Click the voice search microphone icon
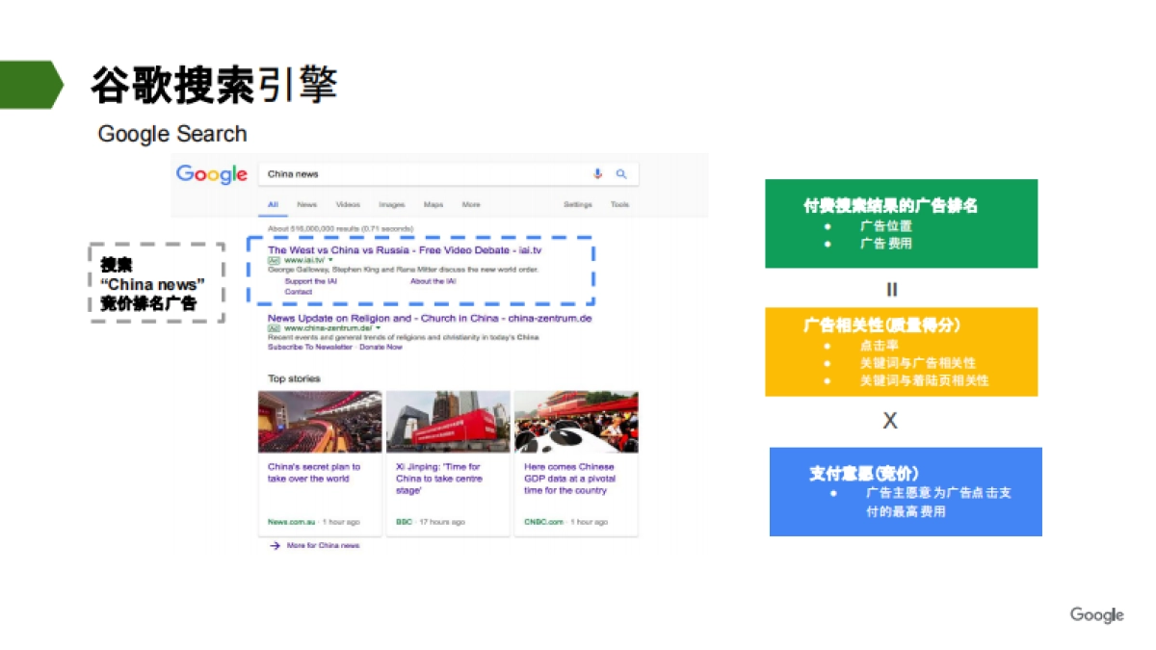The image size is (1156, 650). (597, 173)
